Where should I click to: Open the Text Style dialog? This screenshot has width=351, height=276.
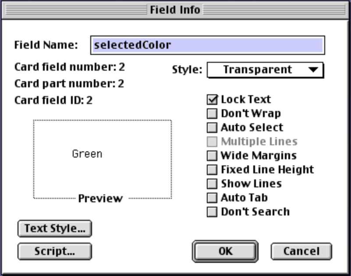click(x=54, y=228)
